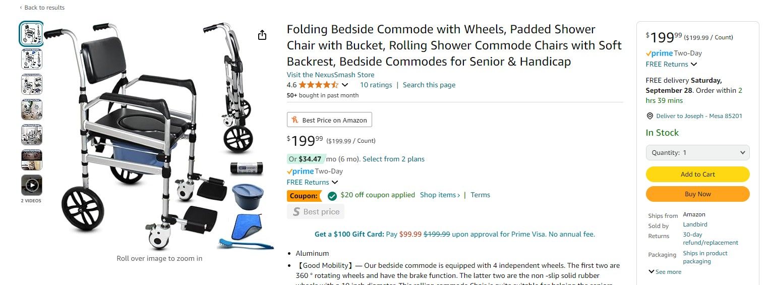Open the Quantity dropdown
770x285 pixels.
coord(697,152)
